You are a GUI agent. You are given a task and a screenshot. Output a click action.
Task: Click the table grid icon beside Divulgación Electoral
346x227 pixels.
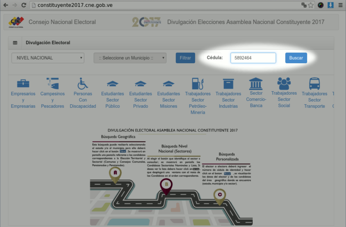15,43
